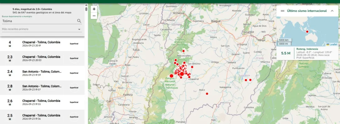Select the 2.5 M Chaparral event at 19:36
This screenshot has width=340, height=124.
click(x=42, y=117)
